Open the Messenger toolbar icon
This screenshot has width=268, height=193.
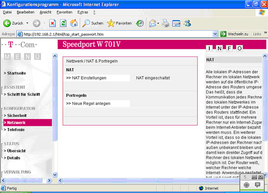click(x=187, y=23)
